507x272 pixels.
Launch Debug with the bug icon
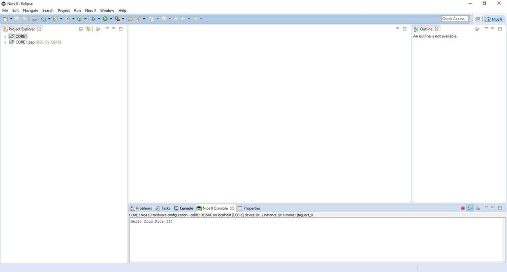pyautogui.click(x=93, y=19)
